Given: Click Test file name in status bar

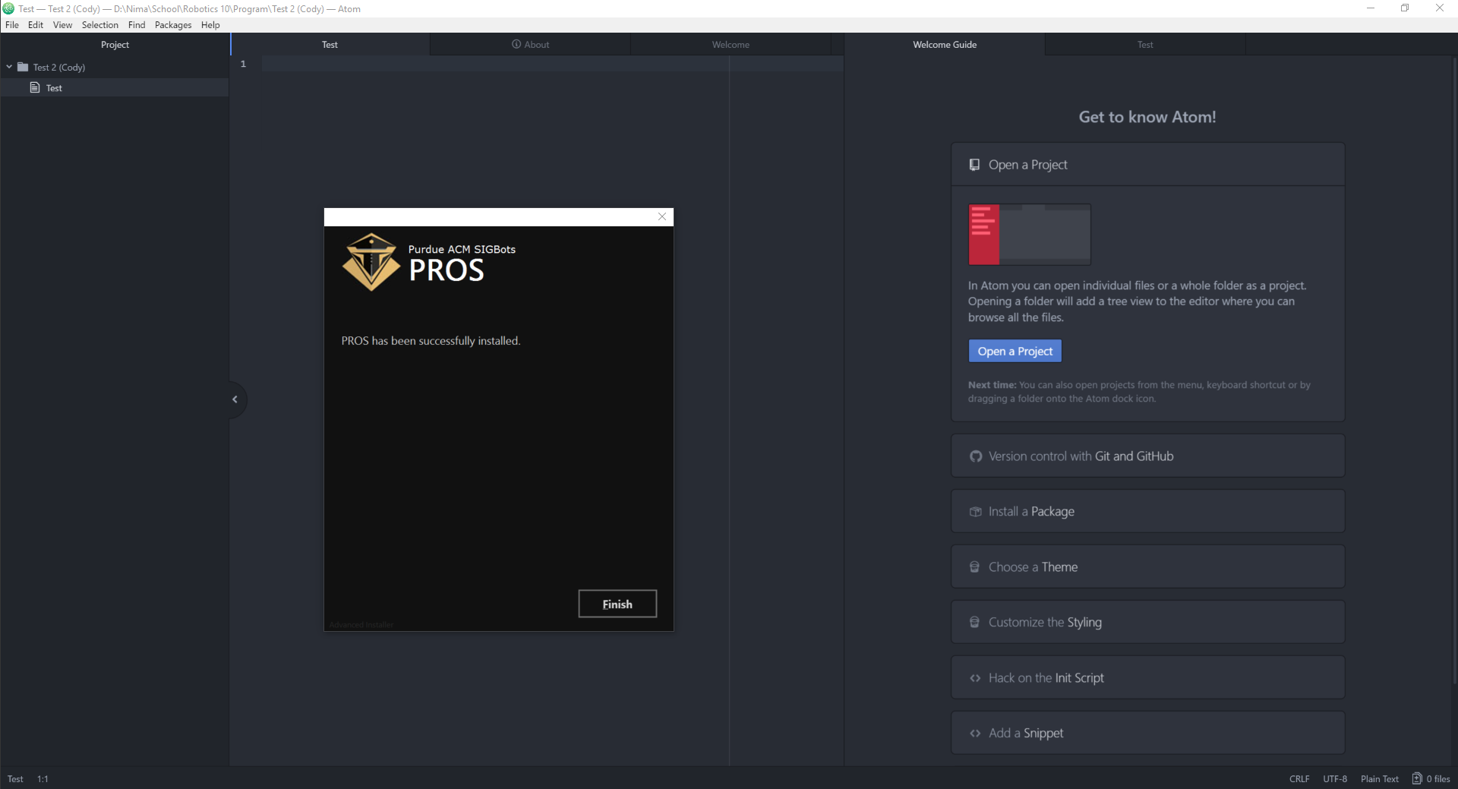Looking at the screenshot, I should pyautogui.click(x=15, y=778).
